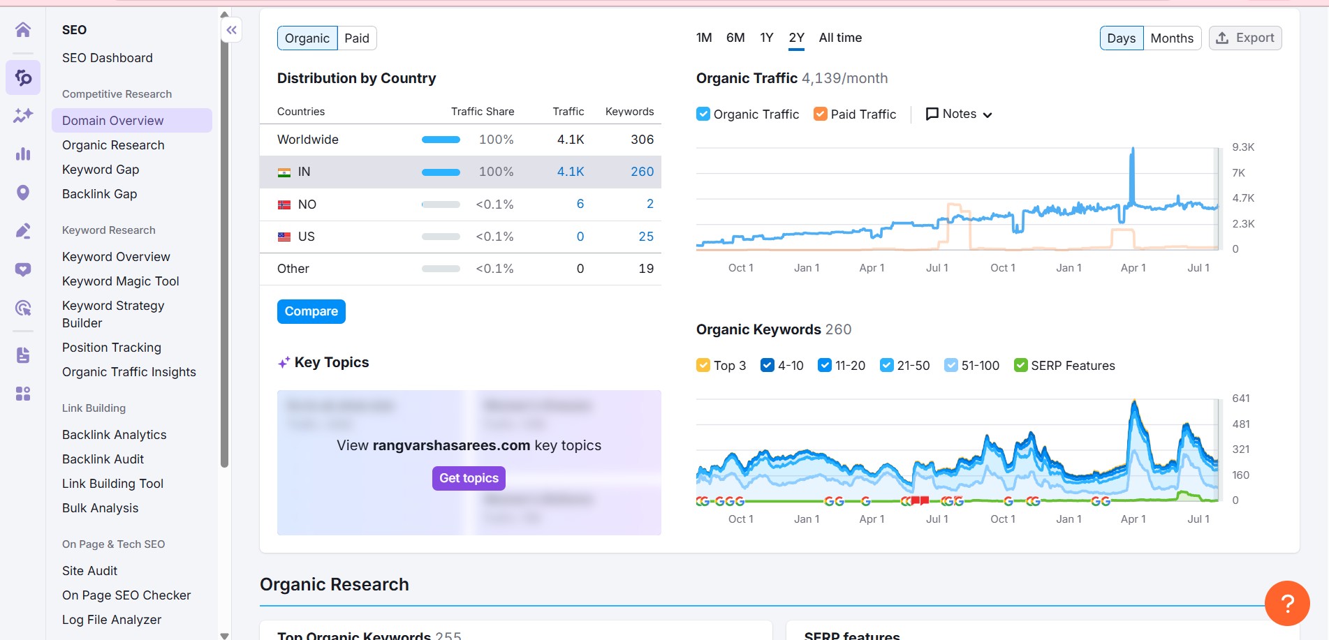The width and height of the screenshot is (1329, 640).
Task: Open the bar chart Traffic icon
Action: (23, 154)
